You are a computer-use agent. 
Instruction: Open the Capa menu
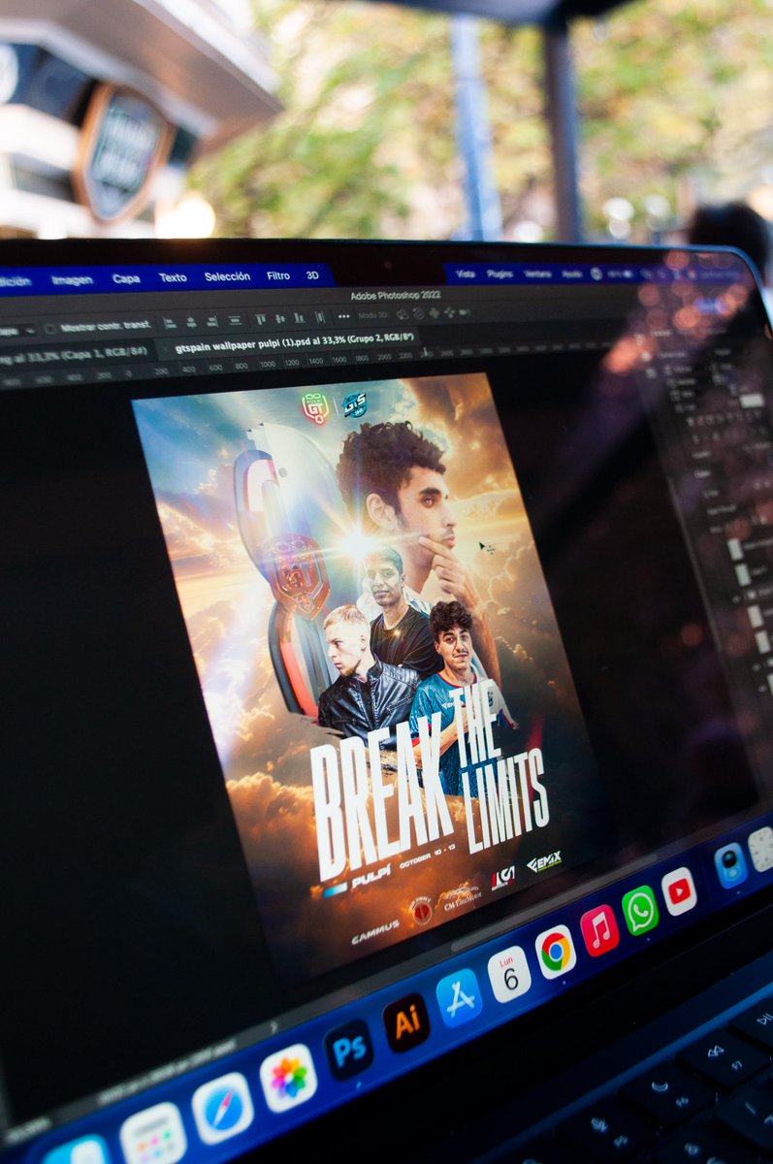click(126, 278)
